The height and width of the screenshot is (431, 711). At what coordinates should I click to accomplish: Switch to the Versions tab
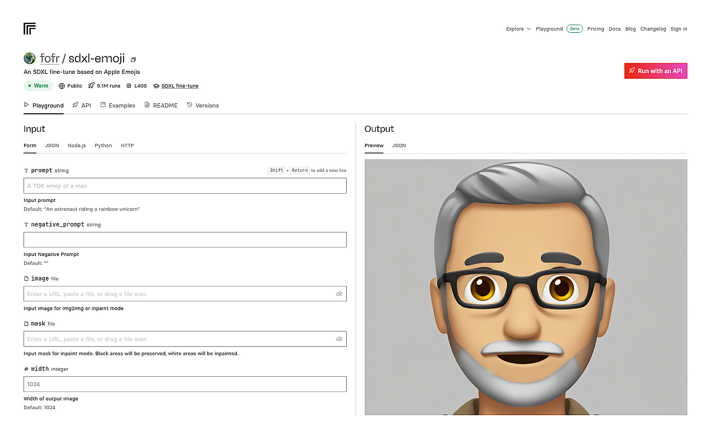point(202,105)
